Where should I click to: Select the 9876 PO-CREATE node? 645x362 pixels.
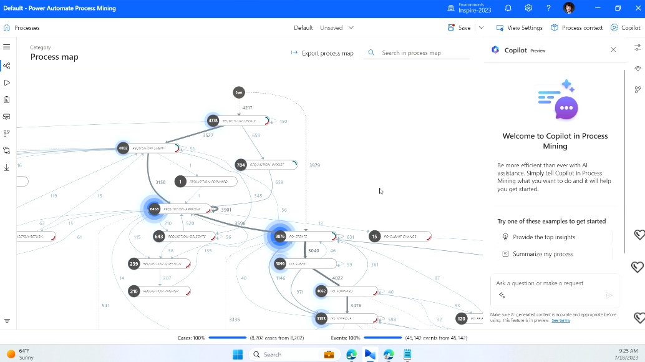[306, 237]
